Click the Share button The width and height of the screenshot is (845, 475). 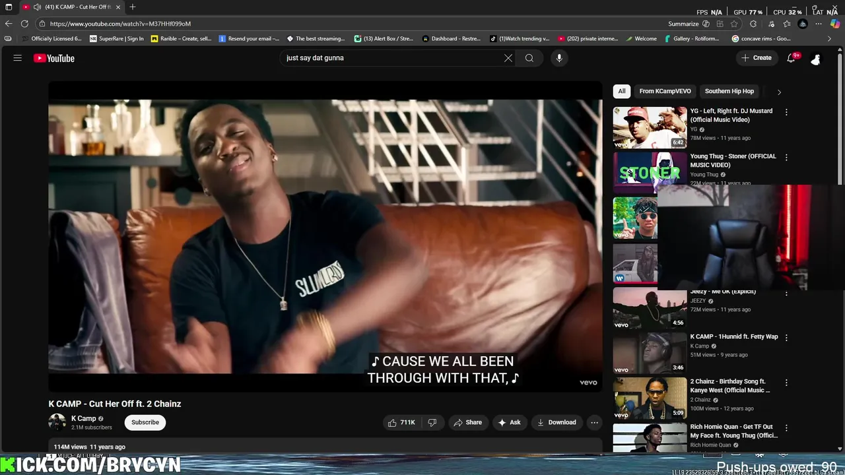[467, 422]
